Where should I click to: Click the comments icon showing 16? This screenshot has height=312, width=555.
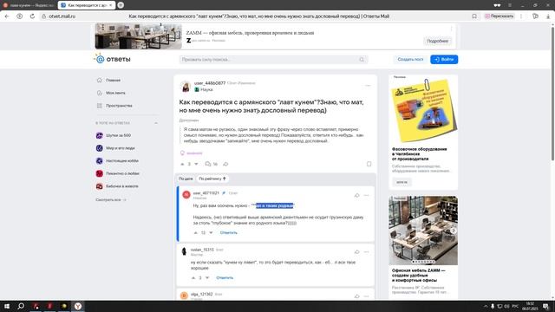(211, 164)
